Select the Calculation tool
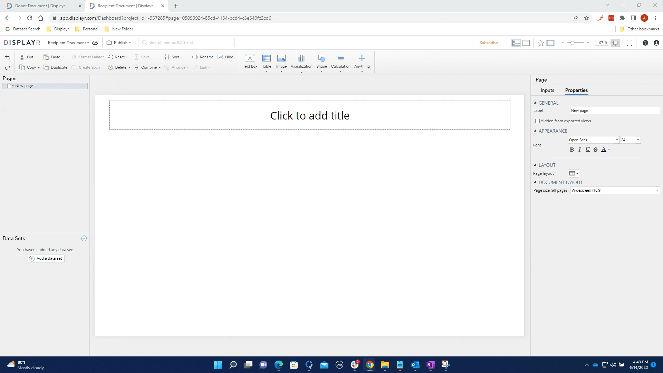This screenshot has width=663, height=373. pyautogui.click(x=340, y=61)
